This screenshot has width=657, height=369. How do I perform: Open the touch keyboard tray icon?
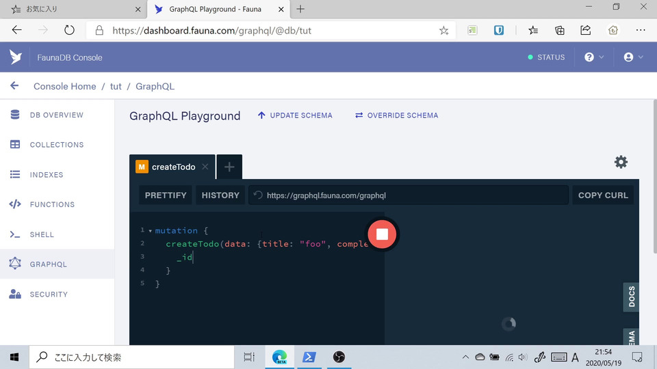click(x=559, y=357)
